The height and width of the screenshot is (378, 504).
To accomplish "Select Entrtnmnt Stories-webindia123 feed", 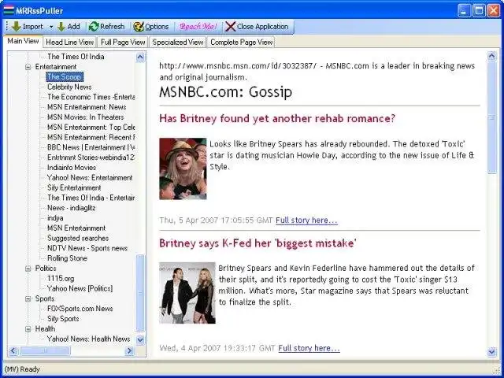I will [91, 157].
